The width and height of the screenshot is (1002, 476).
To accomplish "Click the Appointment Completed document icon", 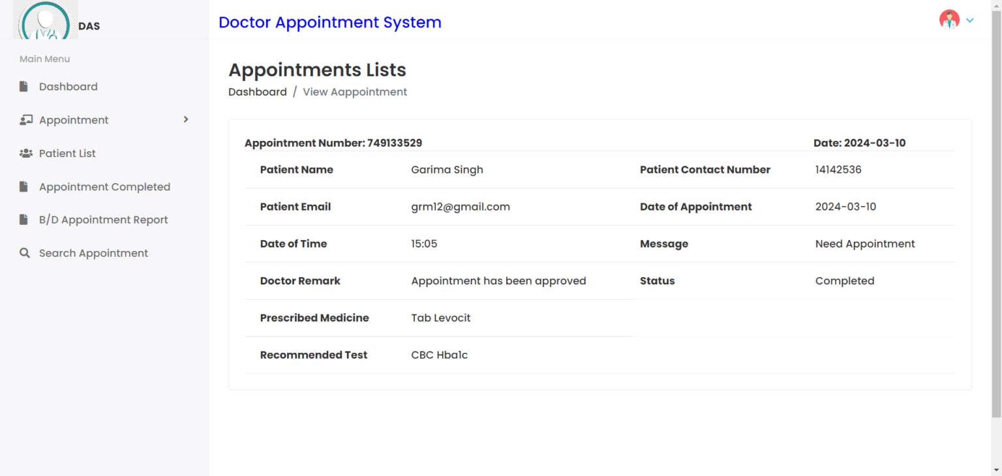I will [23, 186].
